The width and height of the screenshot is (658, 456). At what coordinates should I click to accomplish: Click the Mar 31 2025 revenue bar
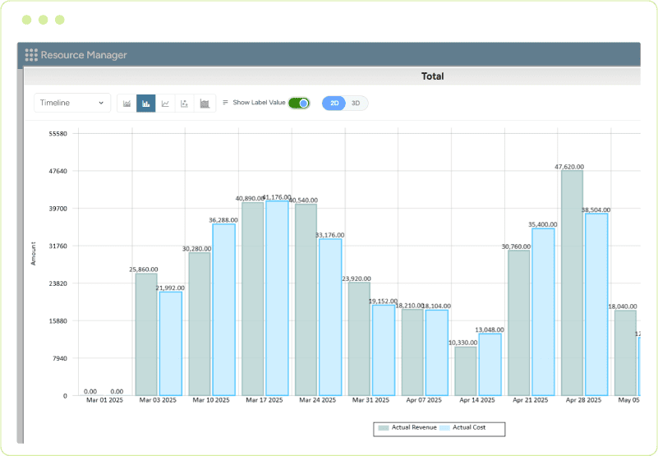click(359, 339)
